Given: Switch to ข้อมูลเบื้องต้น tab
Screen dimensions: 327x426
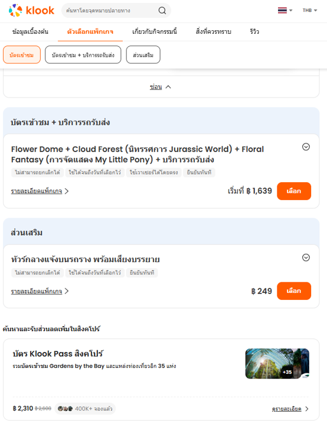Looking at the screenshot, I should [x=30, y=31].
